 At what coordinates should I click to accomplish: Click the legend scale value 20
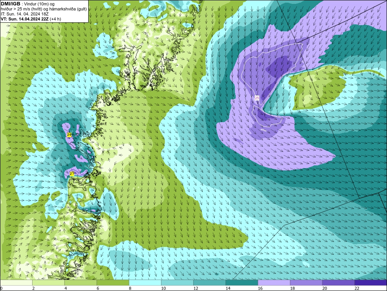[325, 289]
